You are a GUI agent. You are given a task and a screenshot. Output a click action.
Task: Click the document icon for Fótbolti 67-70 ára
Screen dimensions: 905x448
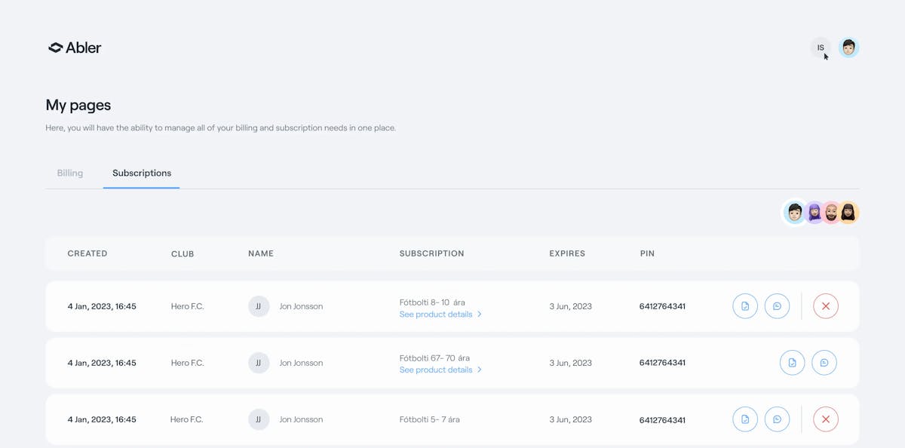pos(792,363)
